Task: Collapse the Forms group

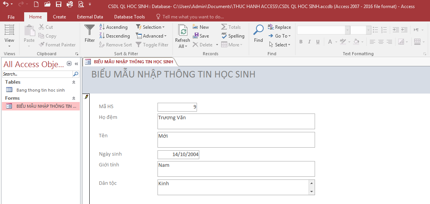Action: [74, 98]
